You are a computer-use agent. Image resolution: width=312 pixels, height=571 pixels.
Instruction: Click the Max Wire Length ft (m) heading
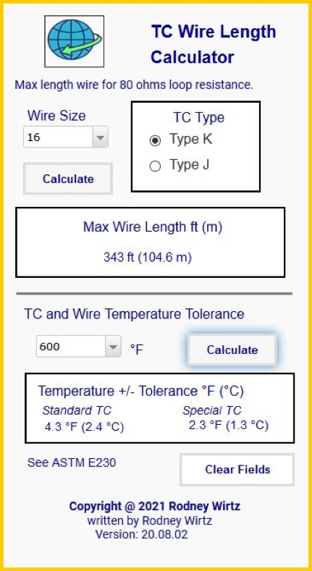(x=153, y=227)
